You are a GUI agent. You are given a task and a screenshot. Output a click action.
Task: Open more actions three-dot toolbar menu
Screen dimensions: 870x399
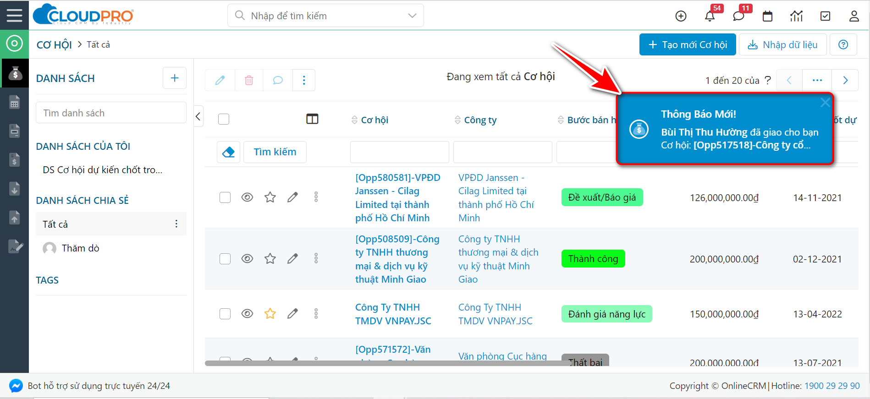tap(304, 80)
